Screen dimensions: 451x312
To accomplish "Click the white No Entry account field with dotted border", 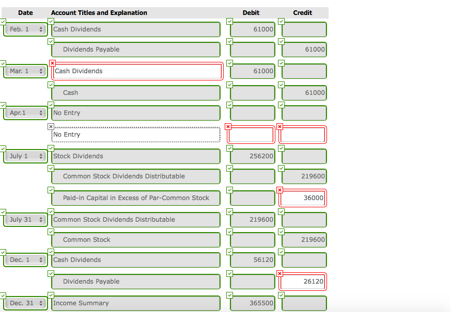I will pyautogui.click(x=136, y=134).
